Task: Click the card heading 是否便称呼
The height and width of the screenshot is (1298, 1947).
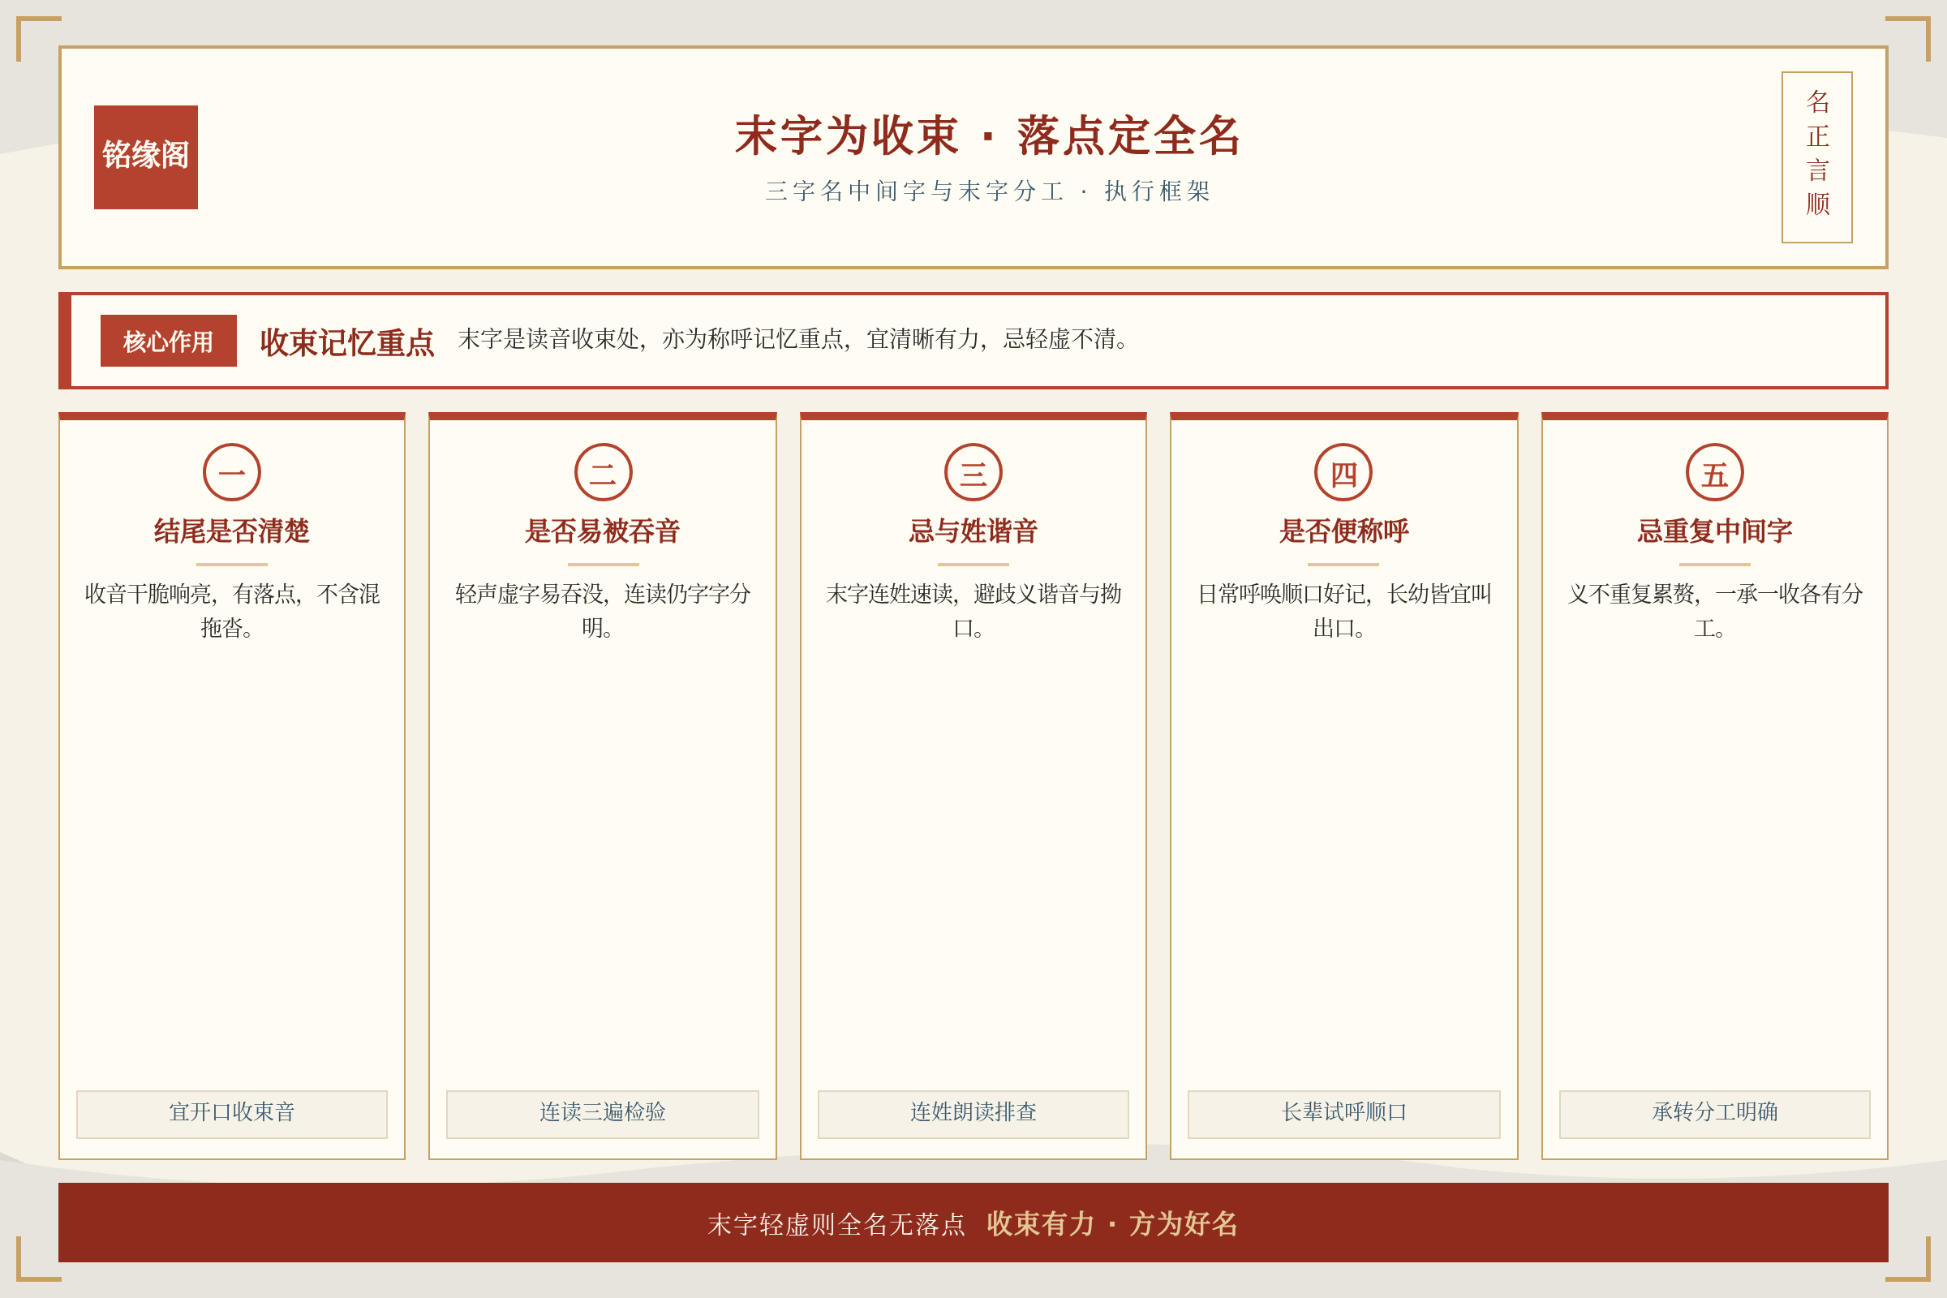Action: pos(1343,531)
